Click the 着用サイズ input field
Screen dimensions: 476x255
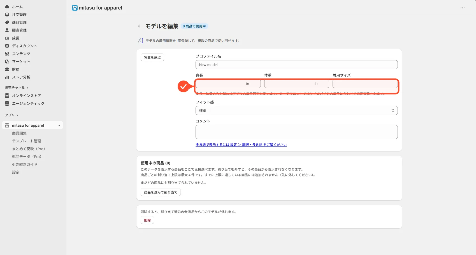[x=365, y=84]
